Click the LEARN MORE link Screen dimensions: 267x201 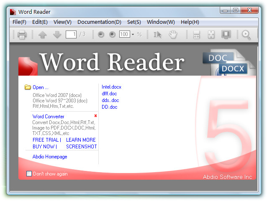click(81, 140)
